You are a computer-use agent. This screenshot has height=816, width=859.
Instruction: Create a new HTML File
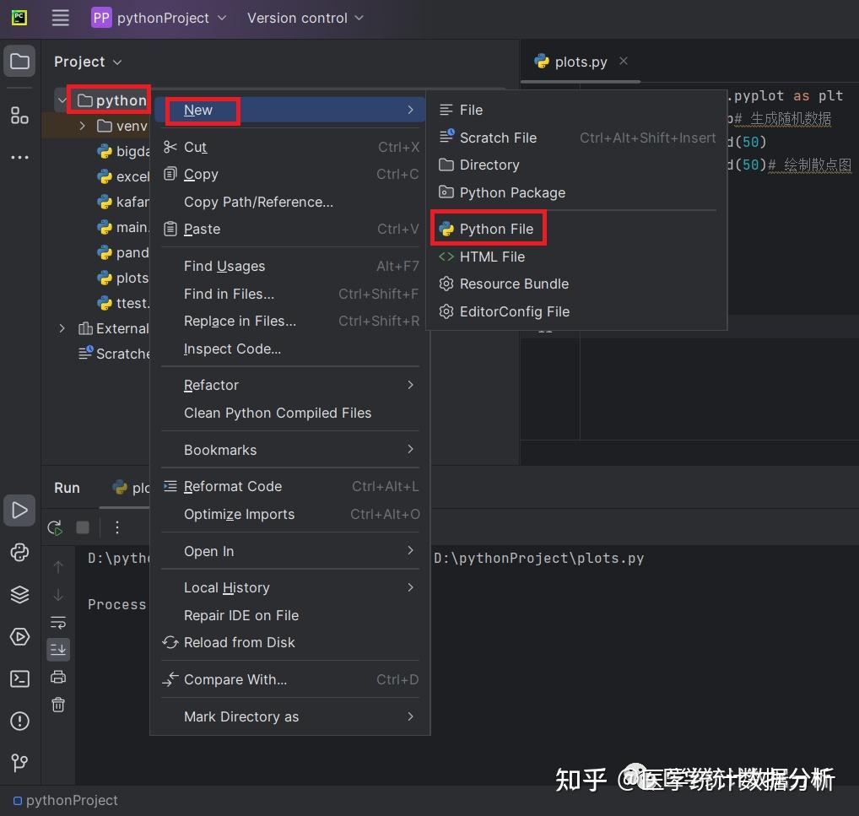[577, 257]
